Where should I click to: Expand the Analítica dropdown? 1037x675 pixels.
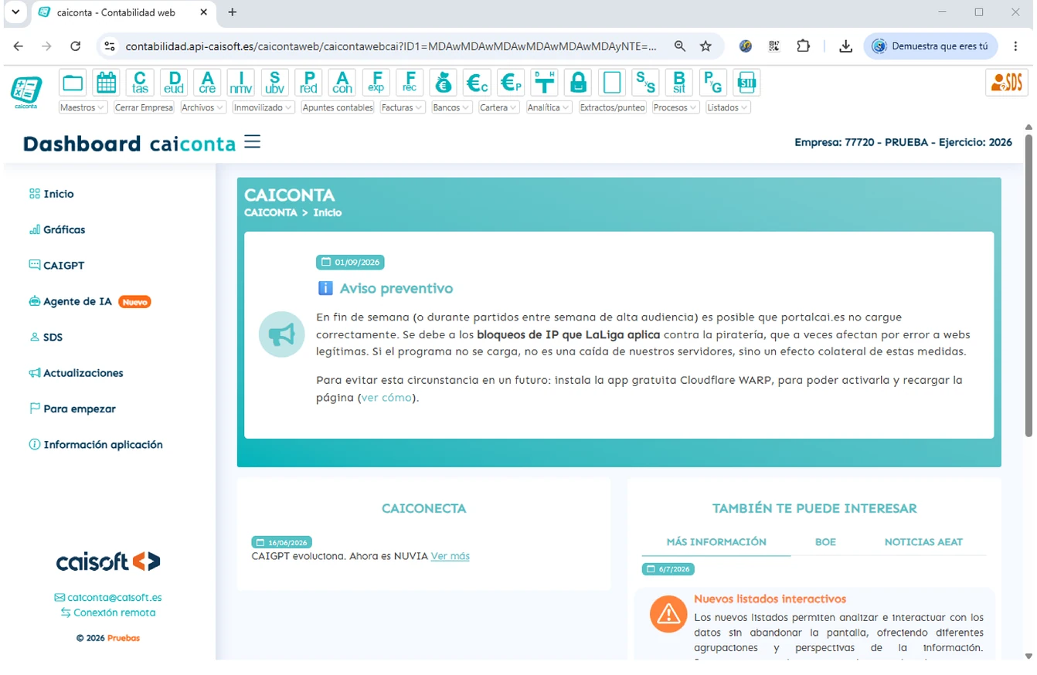coord(549,107)
